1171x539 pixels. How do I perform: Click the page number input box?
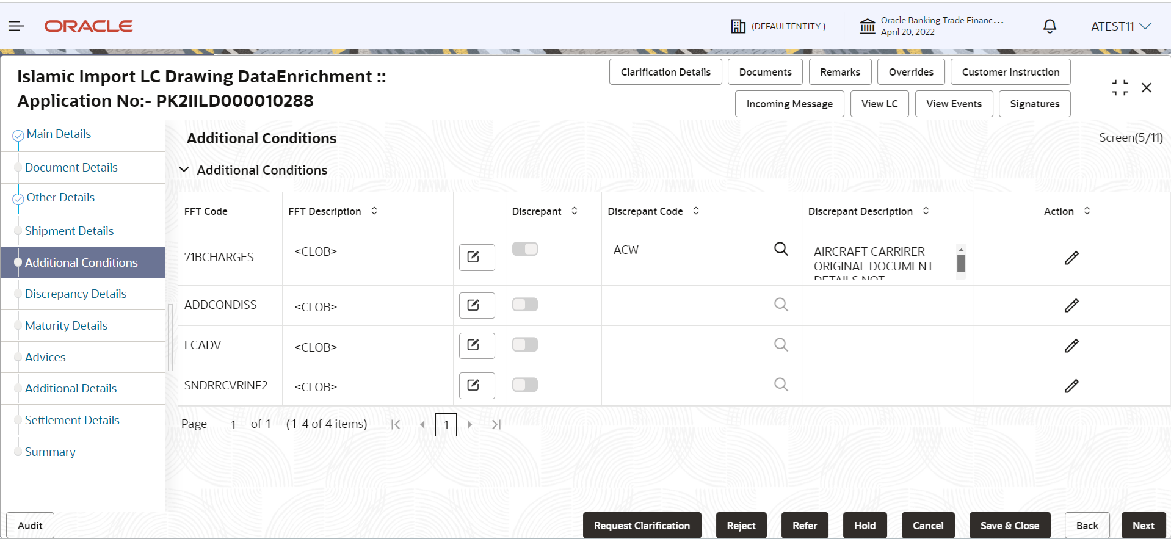tap(446, 424)
